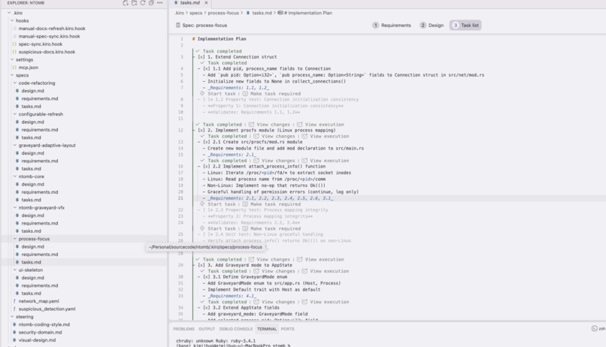Click the heading symbol icon in breadcrumb
The image size is (606, 347).
[280, 13]
